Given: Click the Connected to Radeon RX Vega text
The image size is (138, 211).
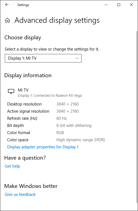Looking at the screenshot, I should point(58,96).
